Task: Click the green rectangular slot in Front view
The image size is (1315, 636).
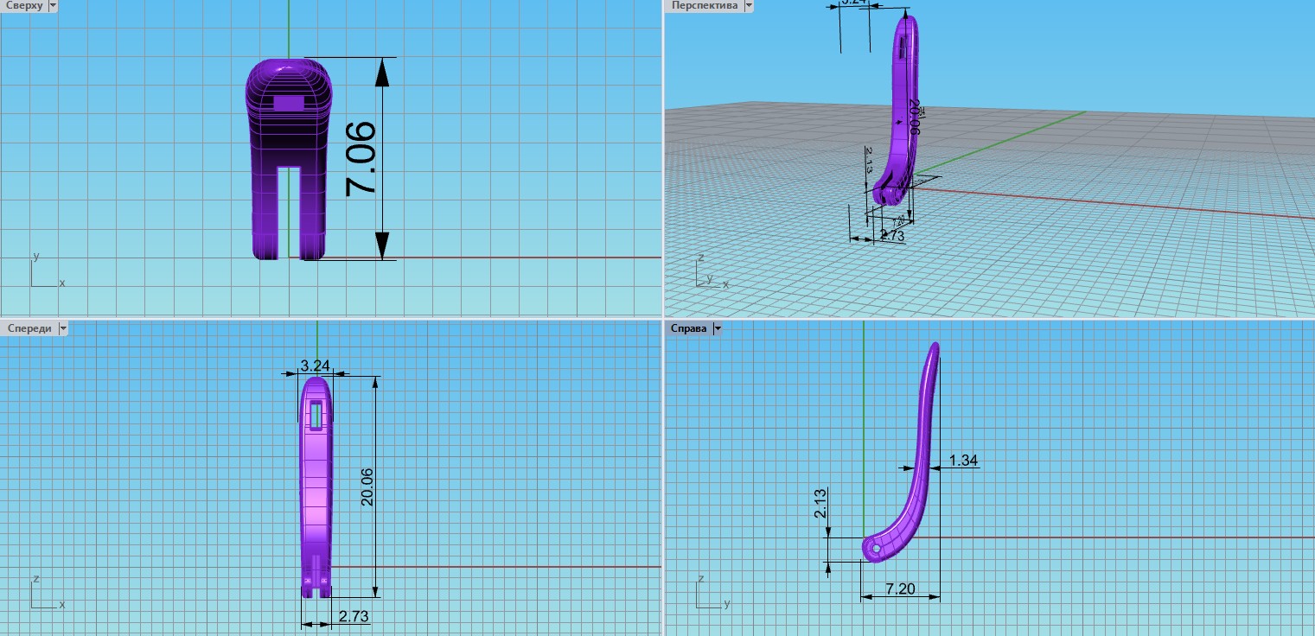Action: point(316,416)
